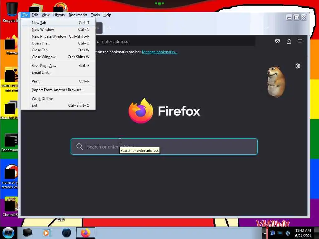The height and width of the screenshot is (239, 319).
Task: Click the black folder taskbar icon
Action: tap(27, 233)
